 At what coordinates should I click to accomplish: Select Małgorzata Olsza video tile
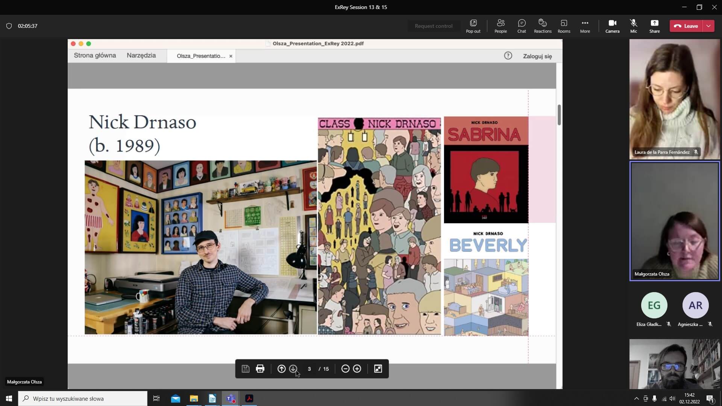(x=675, y=221)
